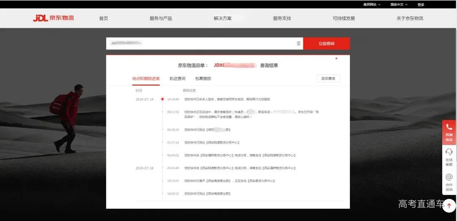Select the 18:45:52 arrival entry
Screen dimensions: 457x221
pyautogui.click(x=207, y=194)
